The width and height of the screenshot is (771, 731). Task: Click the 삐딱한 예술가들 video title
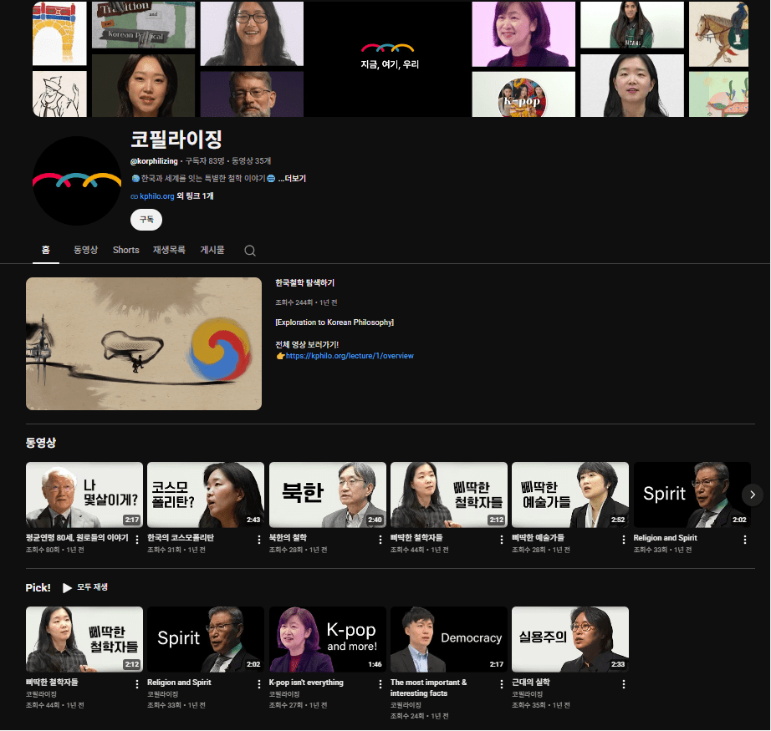(538, 538)
